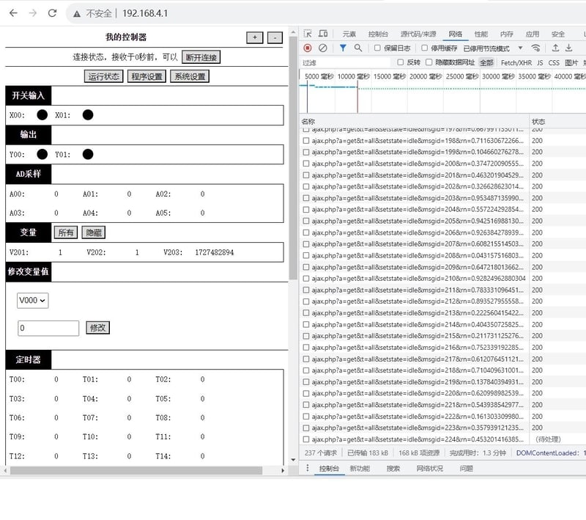586x520 pixels.
Task: Enable the 停用缓存 checkbox
Action: pyautogui.click(x=425, y=48)
